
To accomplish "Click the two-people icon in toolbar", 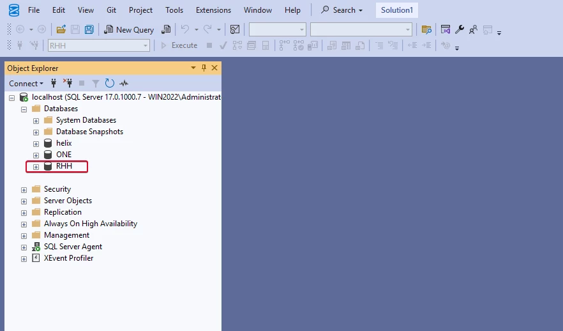I will tap(473, 29).
